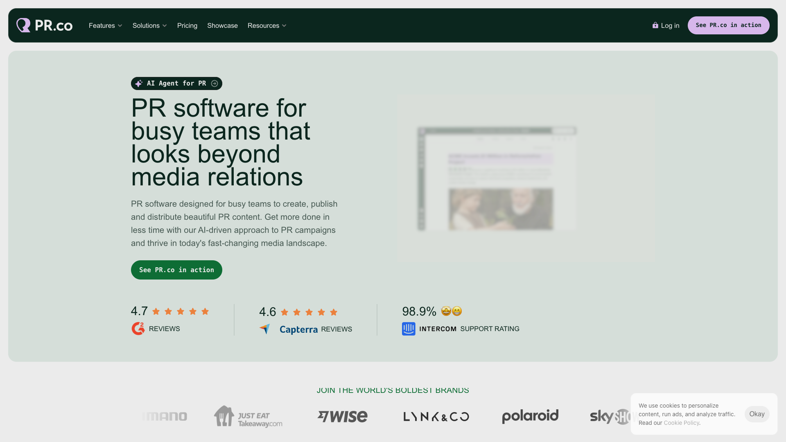Click the blurred product preview image
This screenshot has height=442, width=786.
(526, 179)
